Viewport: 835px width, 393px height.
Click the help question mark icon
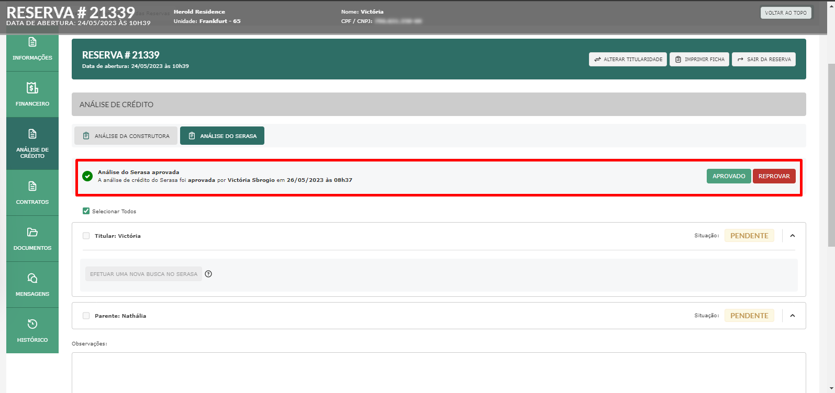208,274
